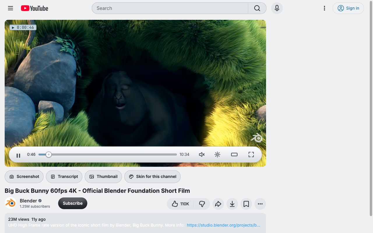The height and width of the screenshot is (233, 373).
Task: Share the video via arrow icon
Action: pos(218,204)
